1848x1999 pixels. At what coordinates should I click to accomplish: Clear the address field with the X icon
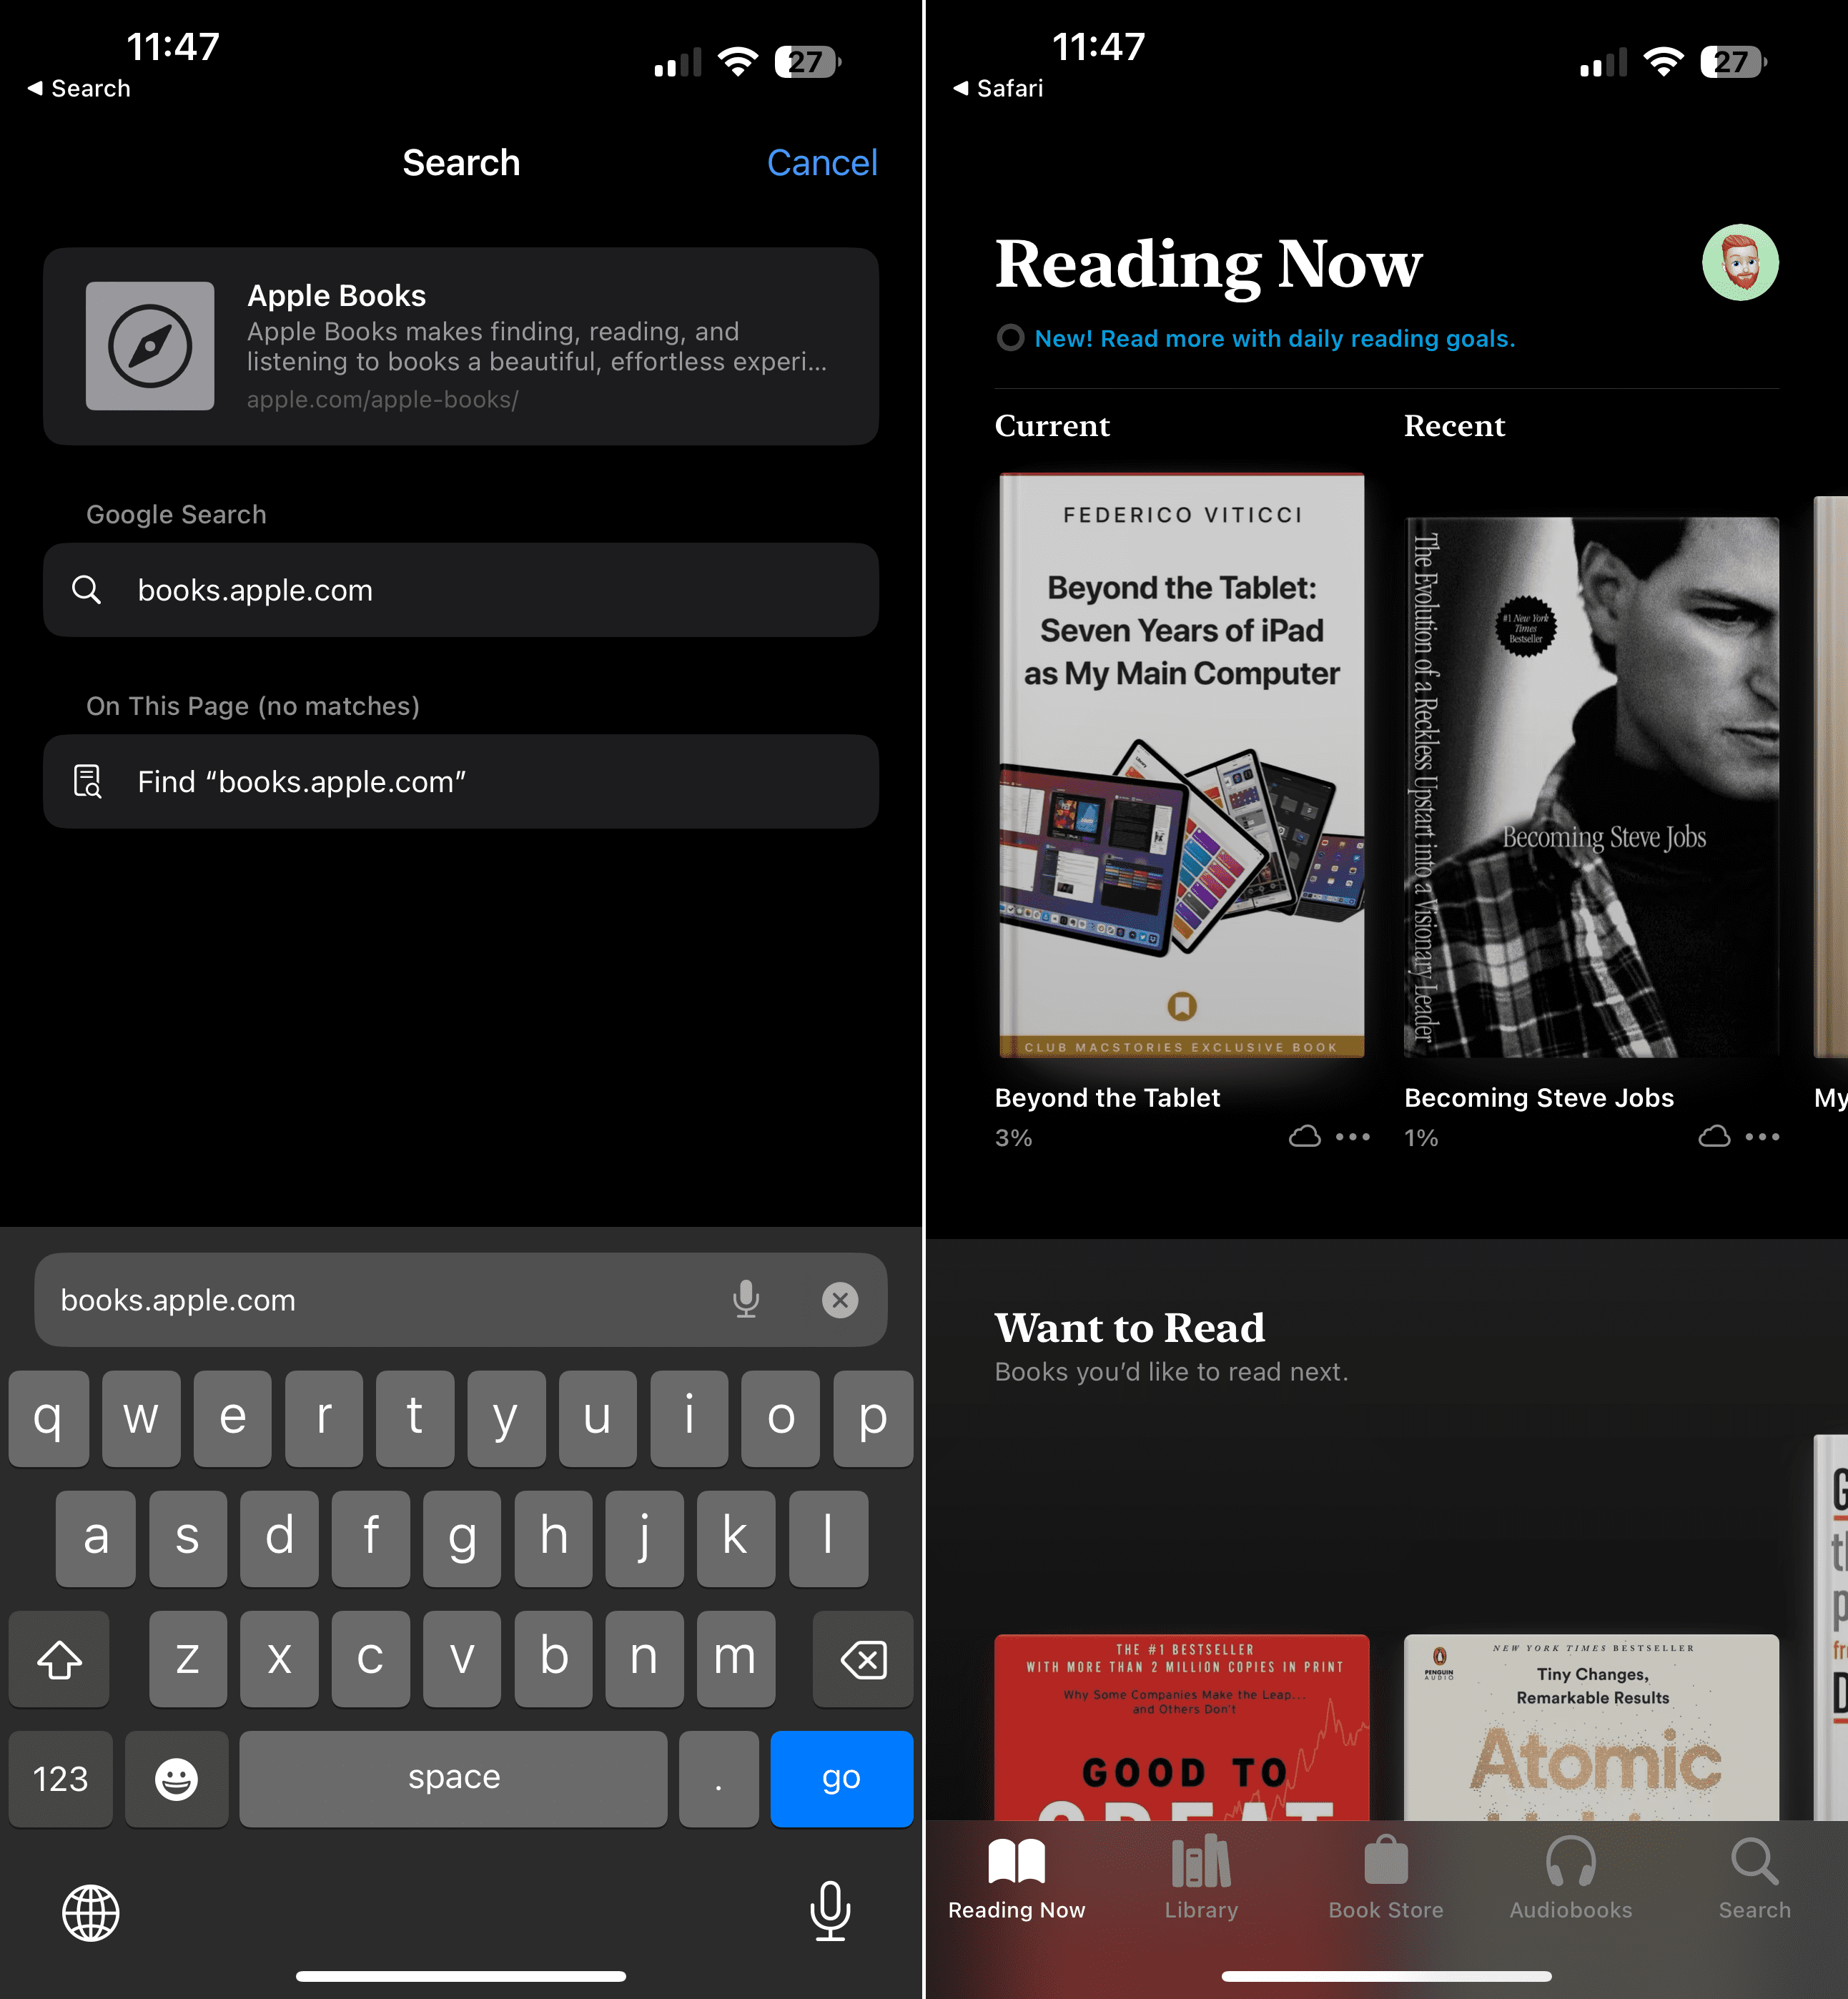coord(840,1300)
